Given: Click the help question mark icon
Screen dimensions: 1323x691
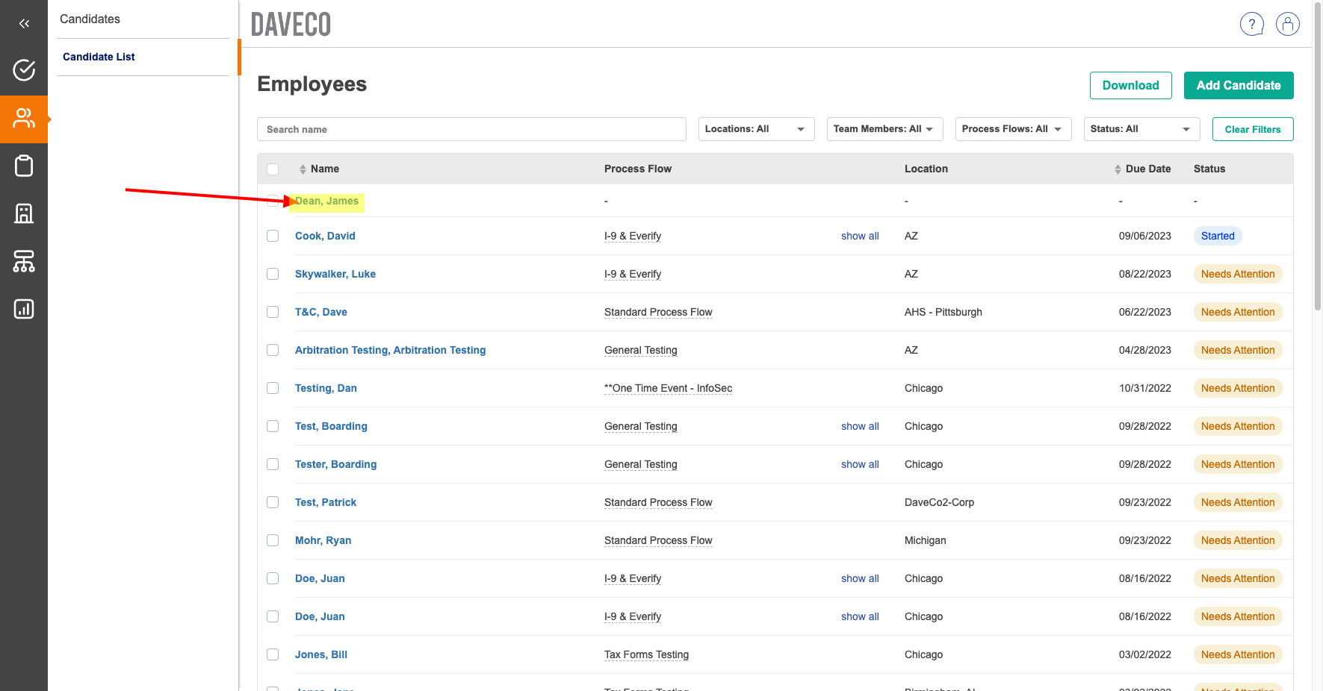Looking at the screenshot, I should tap(1251, 24).
